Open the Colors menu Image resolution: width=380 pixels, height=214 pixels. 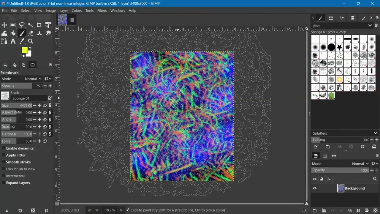(77, 11)
